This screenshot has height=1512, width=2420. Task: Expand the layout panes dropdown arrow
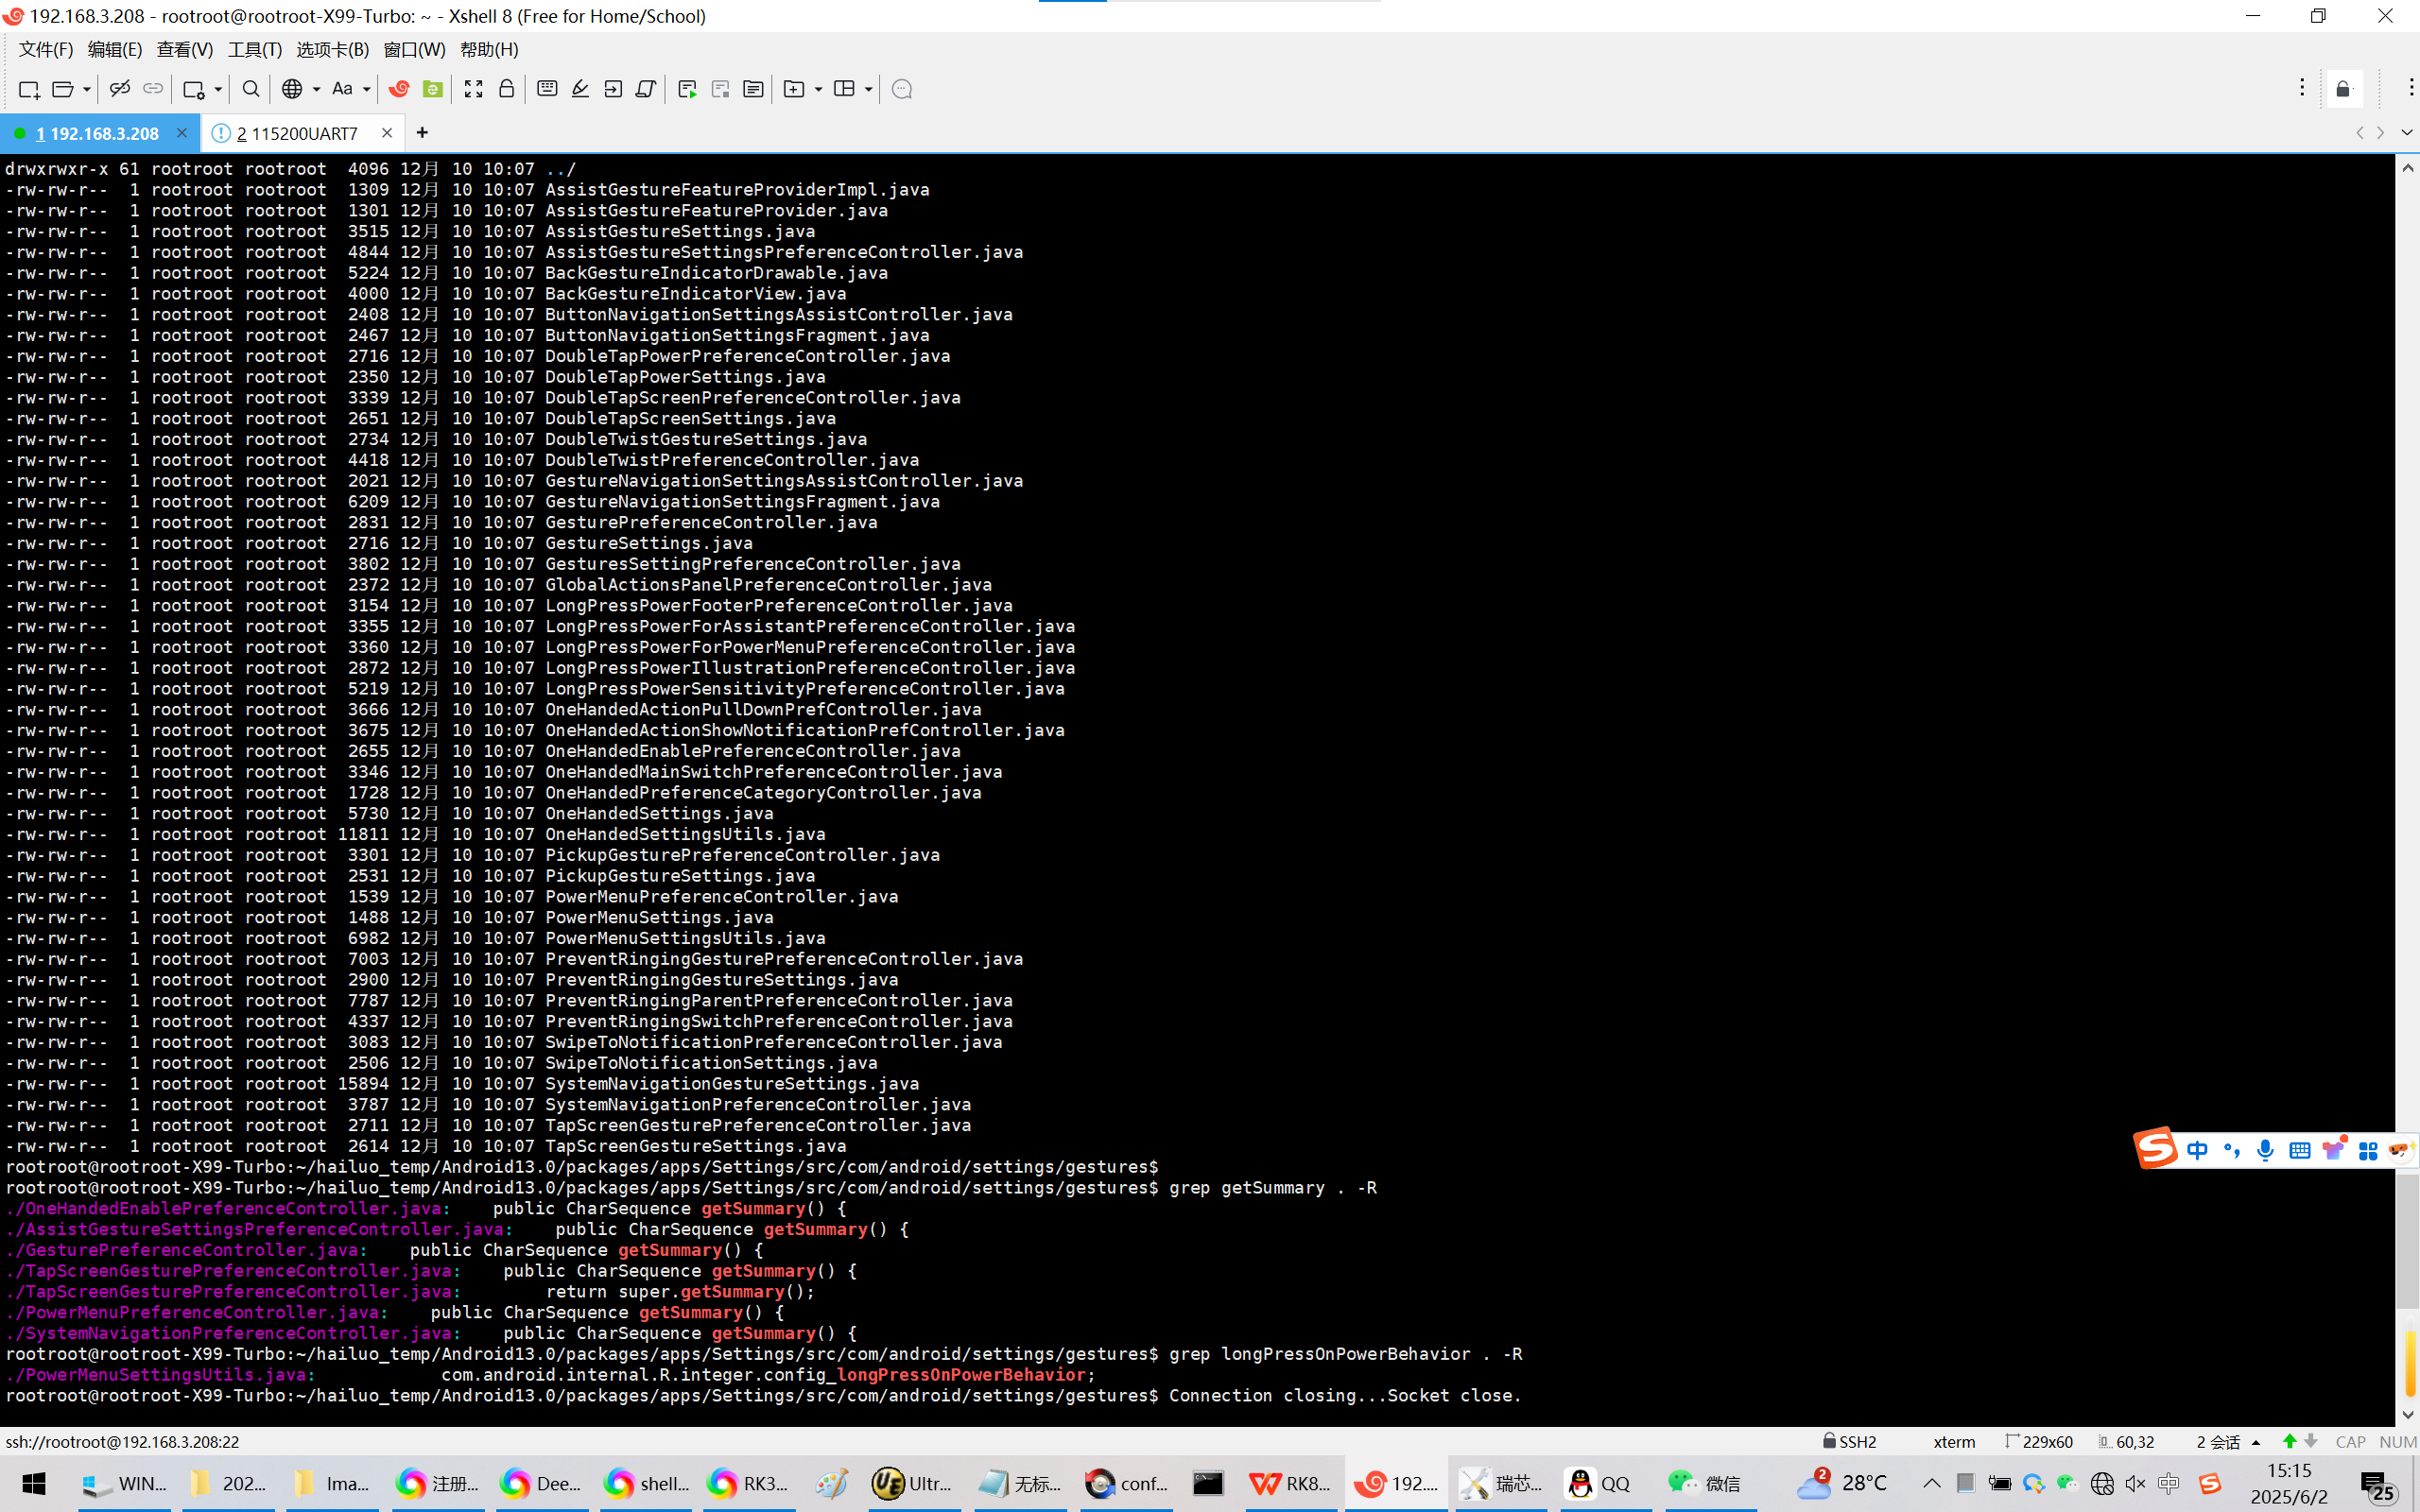[x=868, y=89]
